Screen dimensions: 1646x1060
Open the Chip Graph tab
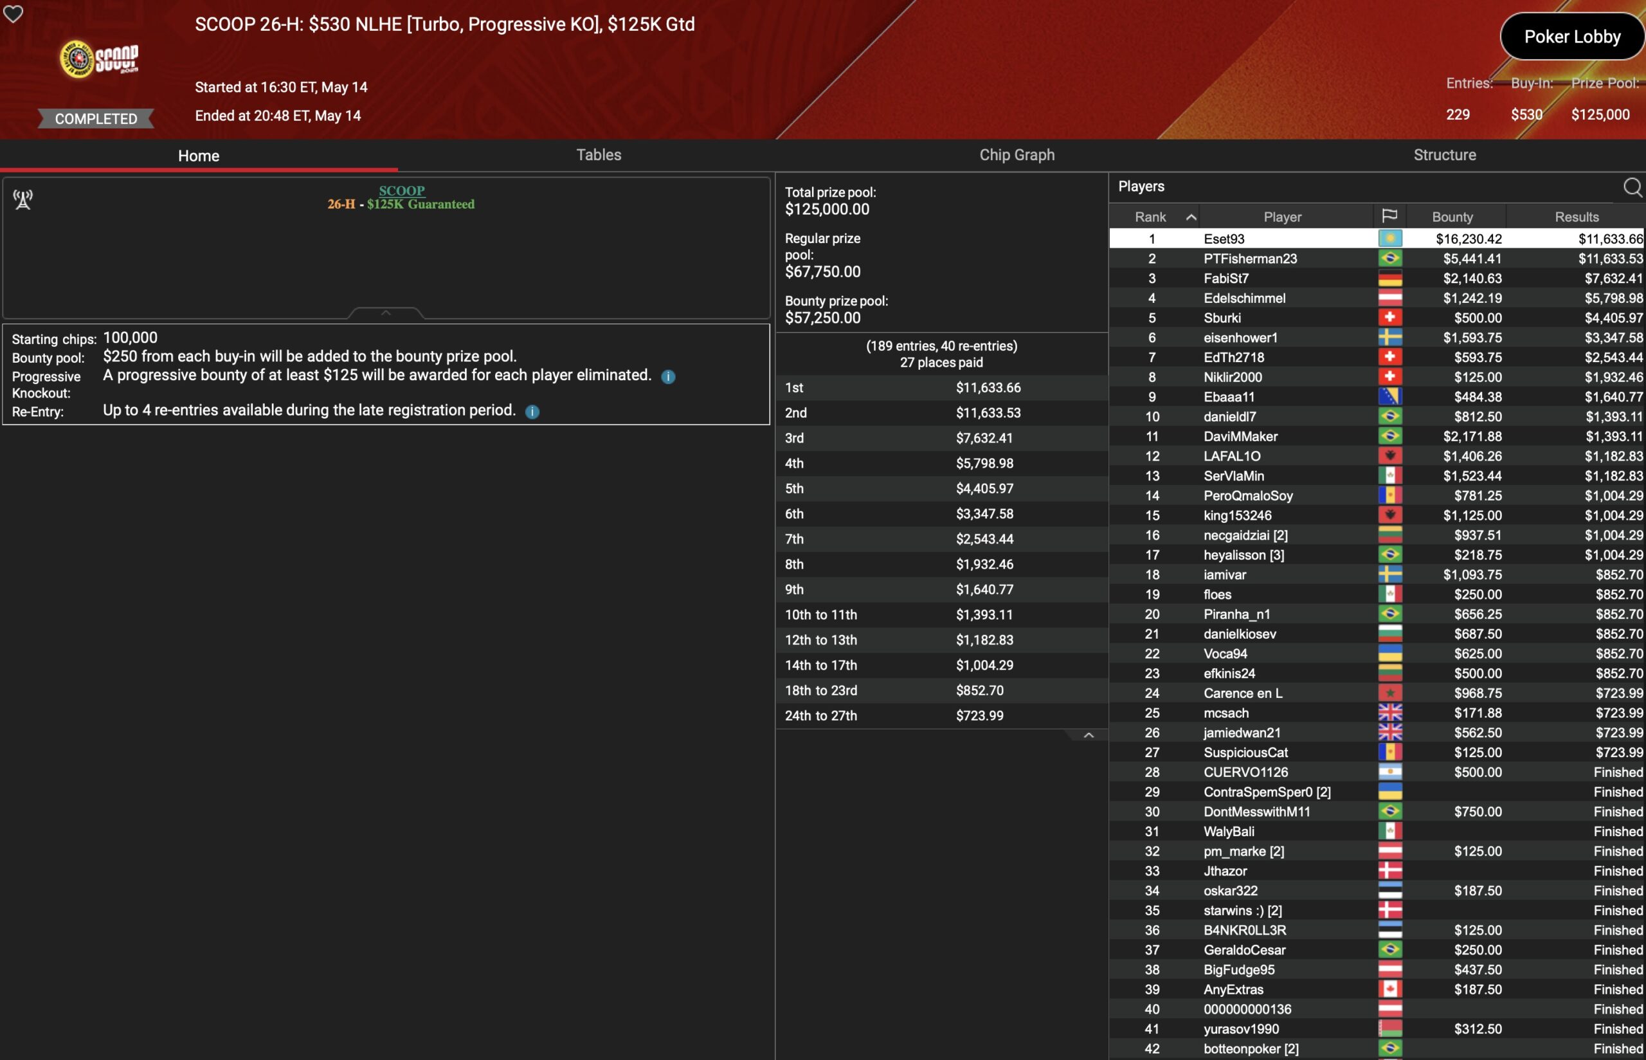[x=1016, y=155]
